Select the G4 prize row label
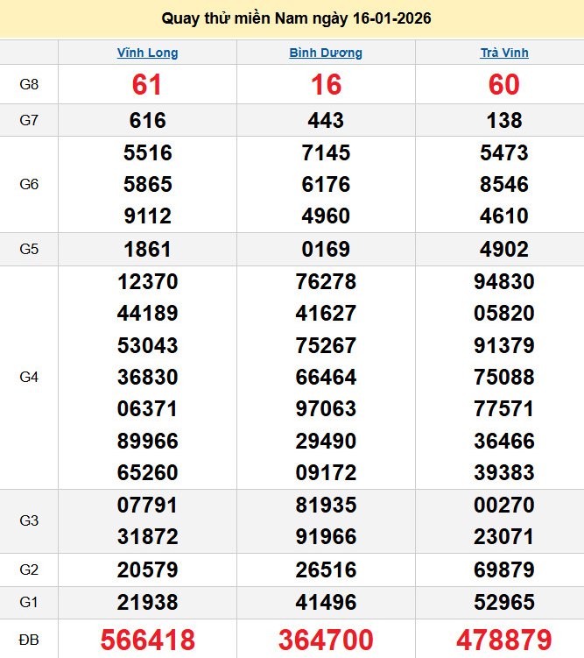Viewport: 584px width, 658px height. 29,377
